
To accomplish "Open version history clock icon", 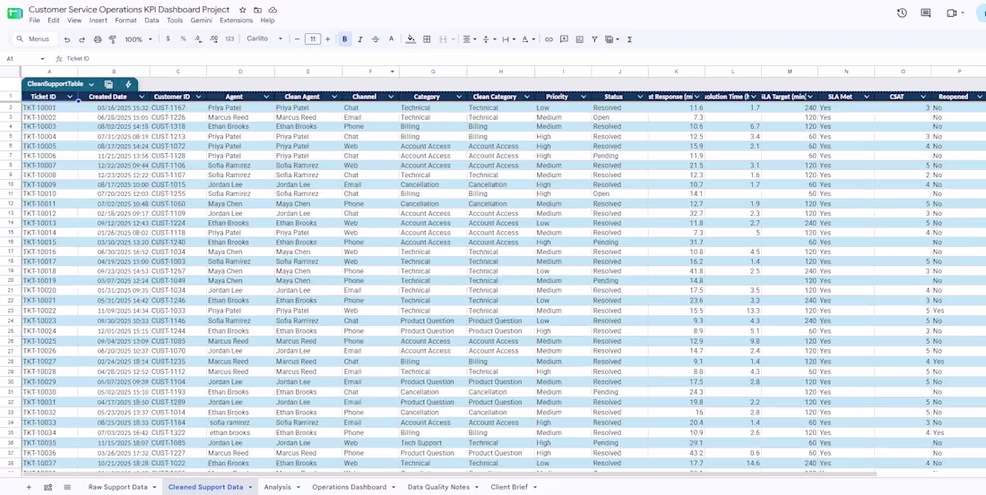I will pyautogui.click(x=902, y=13).
